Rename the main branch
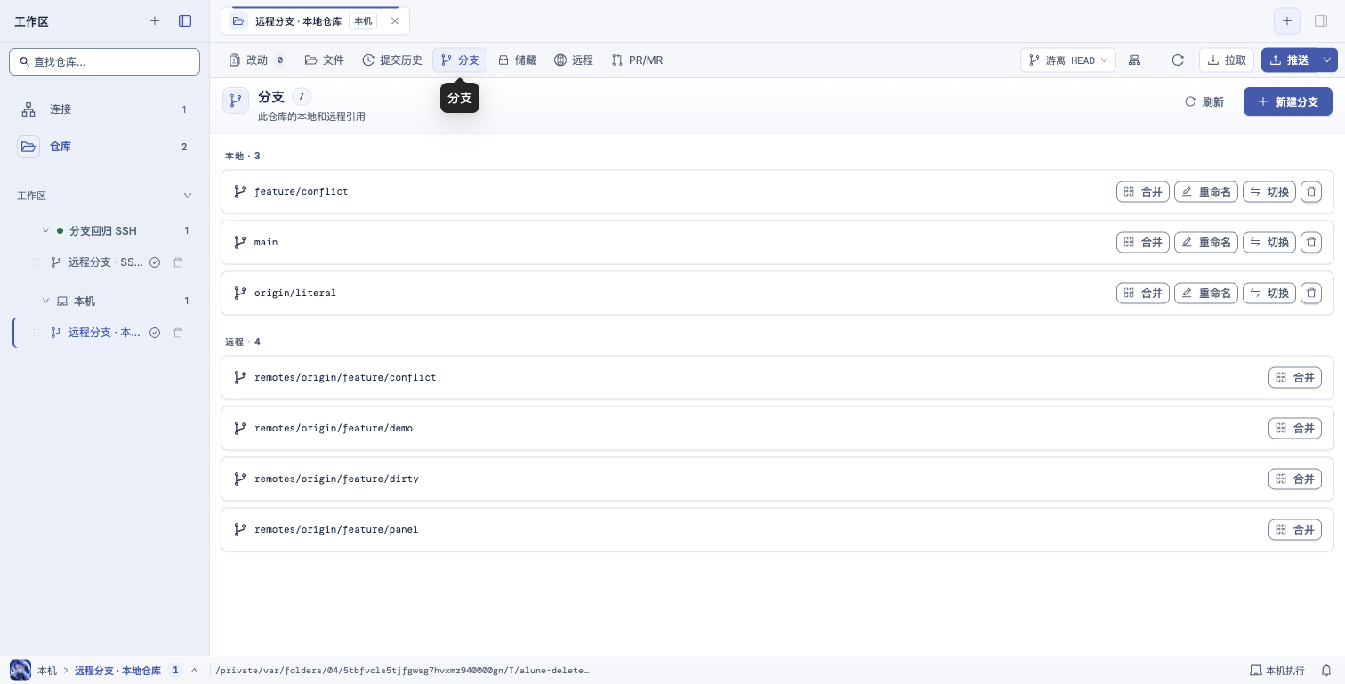This screenshot has width=1345, height=684. [x=1206, y=242]
